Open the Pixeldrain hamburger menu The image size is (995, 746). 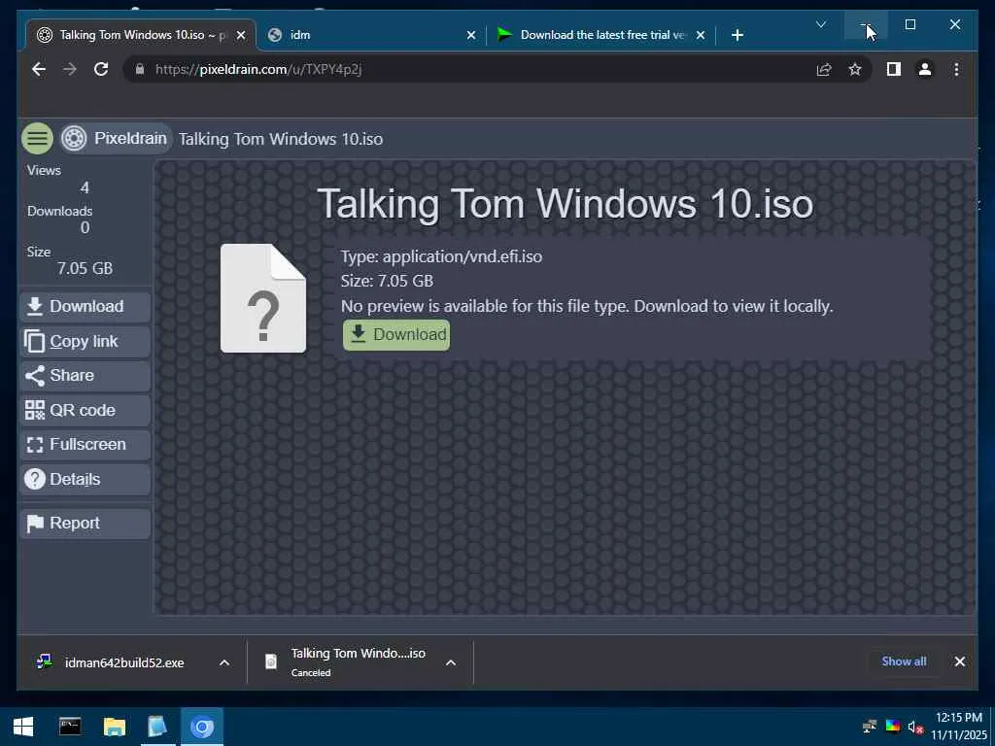[38, 138]
